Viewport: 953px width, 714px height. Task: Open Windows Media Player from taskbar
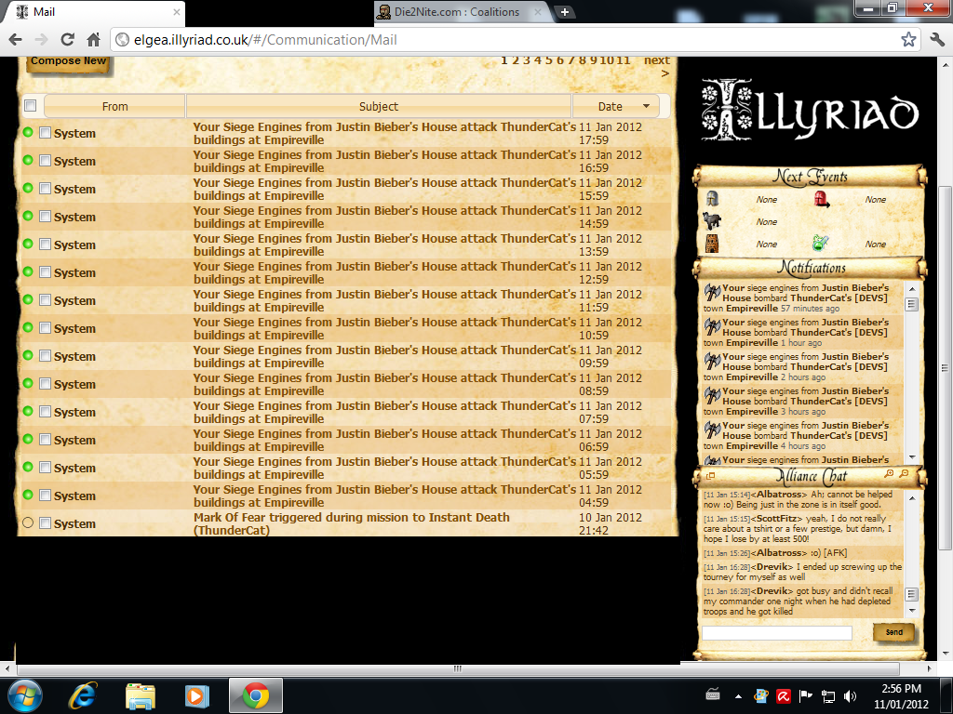tap(196, 695)
